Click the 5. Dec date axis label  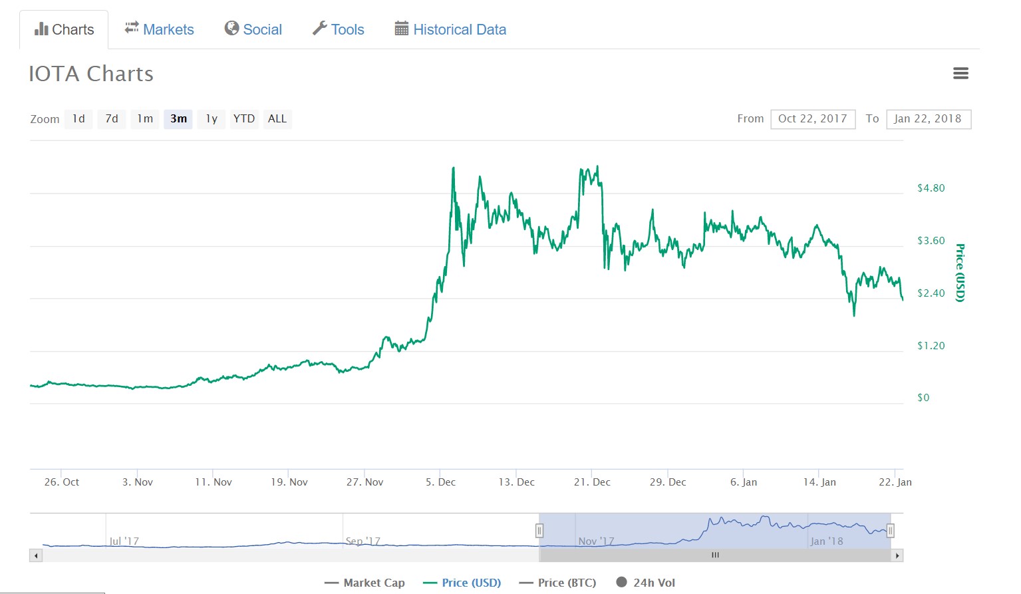click(x=441, y=482)
